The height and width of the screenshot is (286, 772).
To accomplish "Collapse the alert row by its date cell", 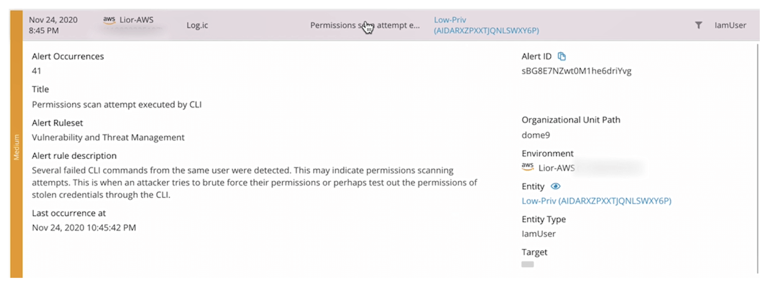I will click(53, 25).
